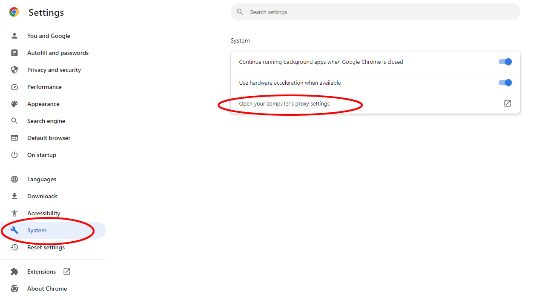Open Privacy and security via shield icon
Viewport: 548px width, 300px height.
(14, 70)
